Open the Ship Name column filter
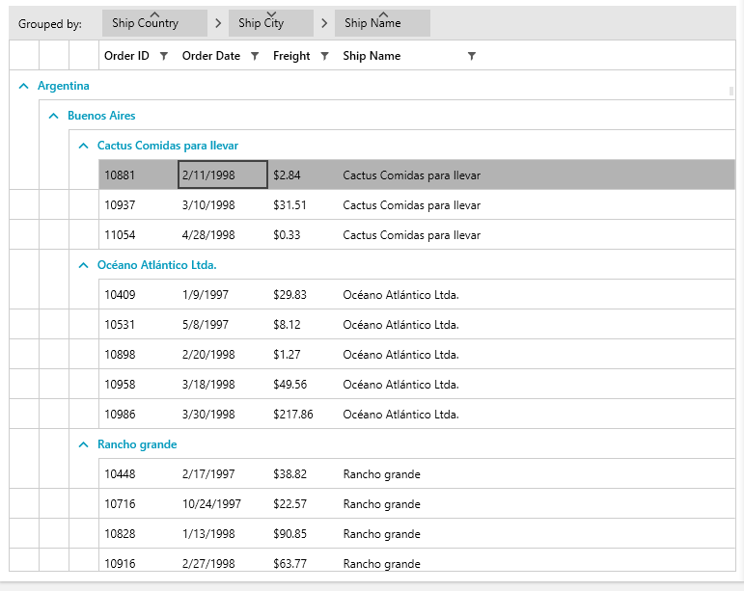 point(471,56)
